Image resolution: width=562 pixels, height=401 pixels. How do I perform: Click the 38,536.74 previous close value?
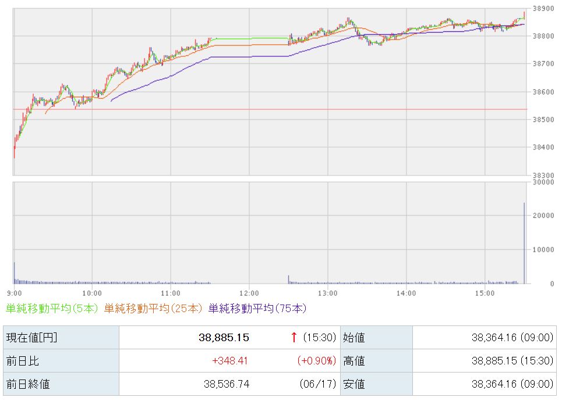point(227,384)
